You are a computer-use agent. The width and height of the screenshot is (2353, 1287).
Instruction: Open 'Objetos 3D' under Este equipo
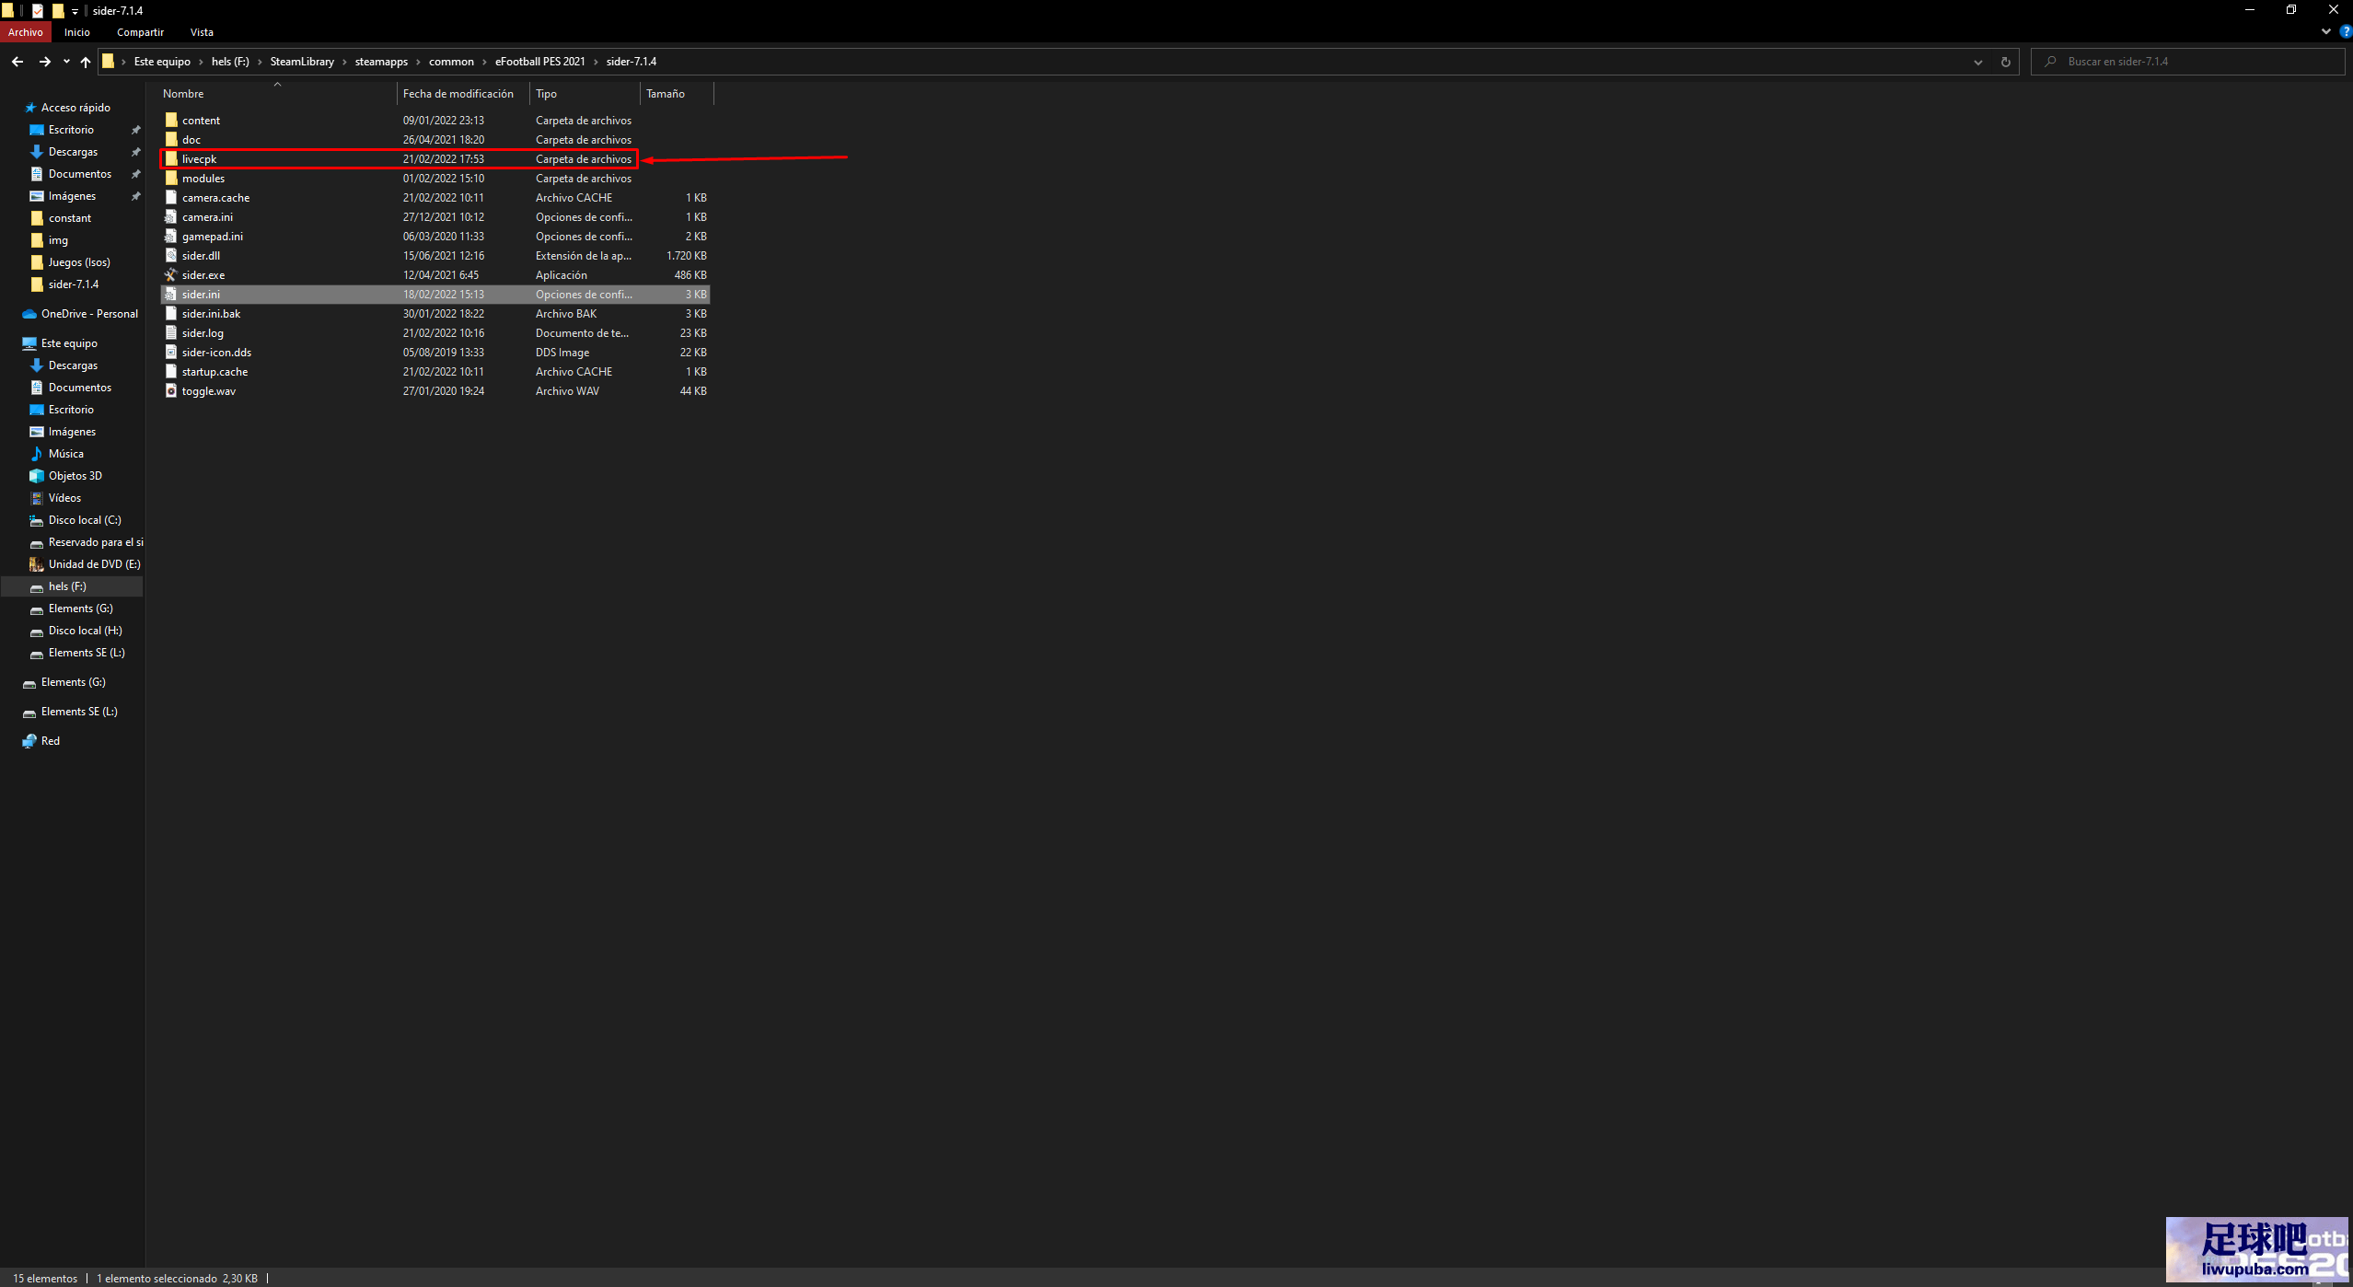click(x=75, y=476)
